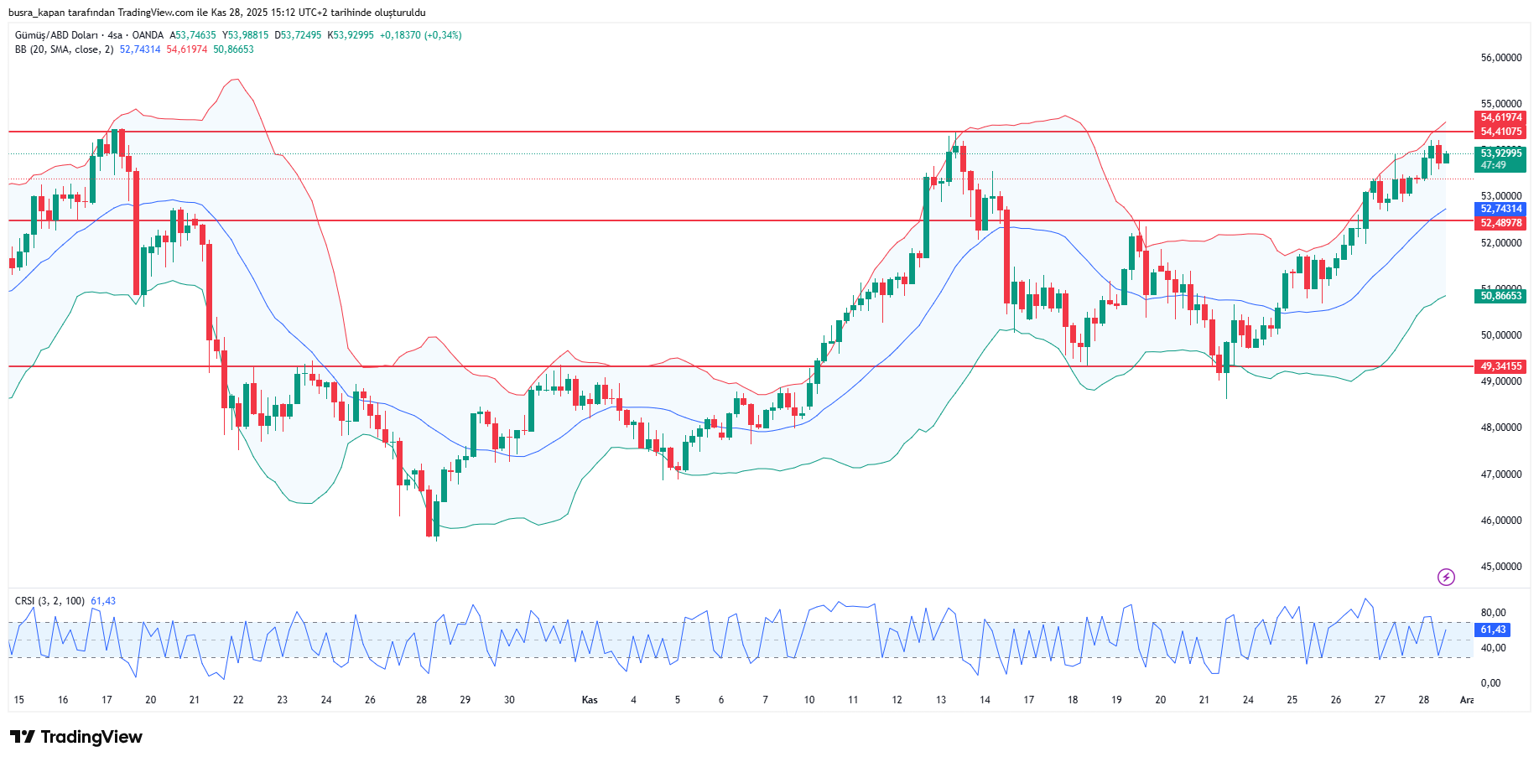1539x762 pixels.
Task: Select the Gümüş/ABD Doları symbol title
Action: (56, 35)
